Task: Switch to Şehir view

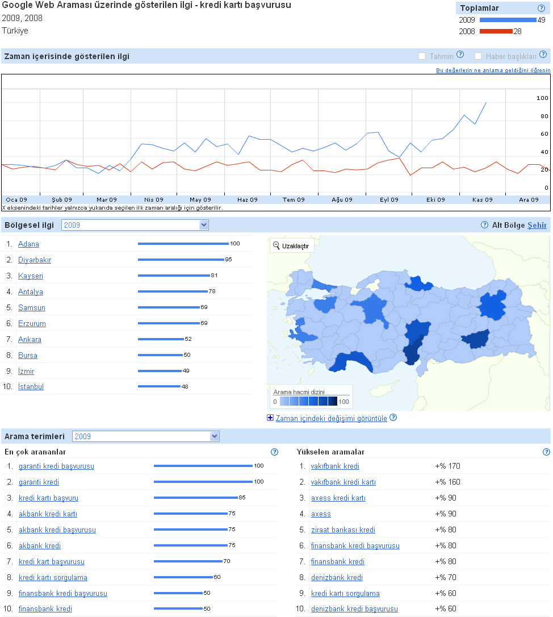Action: coord(537,225)
